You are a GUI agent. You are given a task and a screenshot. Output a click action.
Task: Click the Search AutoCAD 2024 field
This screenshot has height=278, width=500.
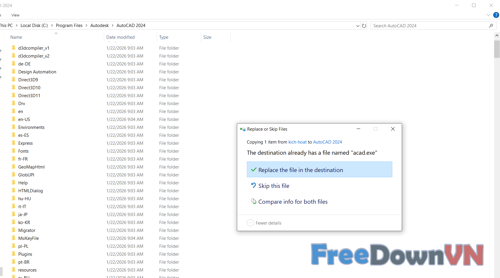[x=430, y=26]
